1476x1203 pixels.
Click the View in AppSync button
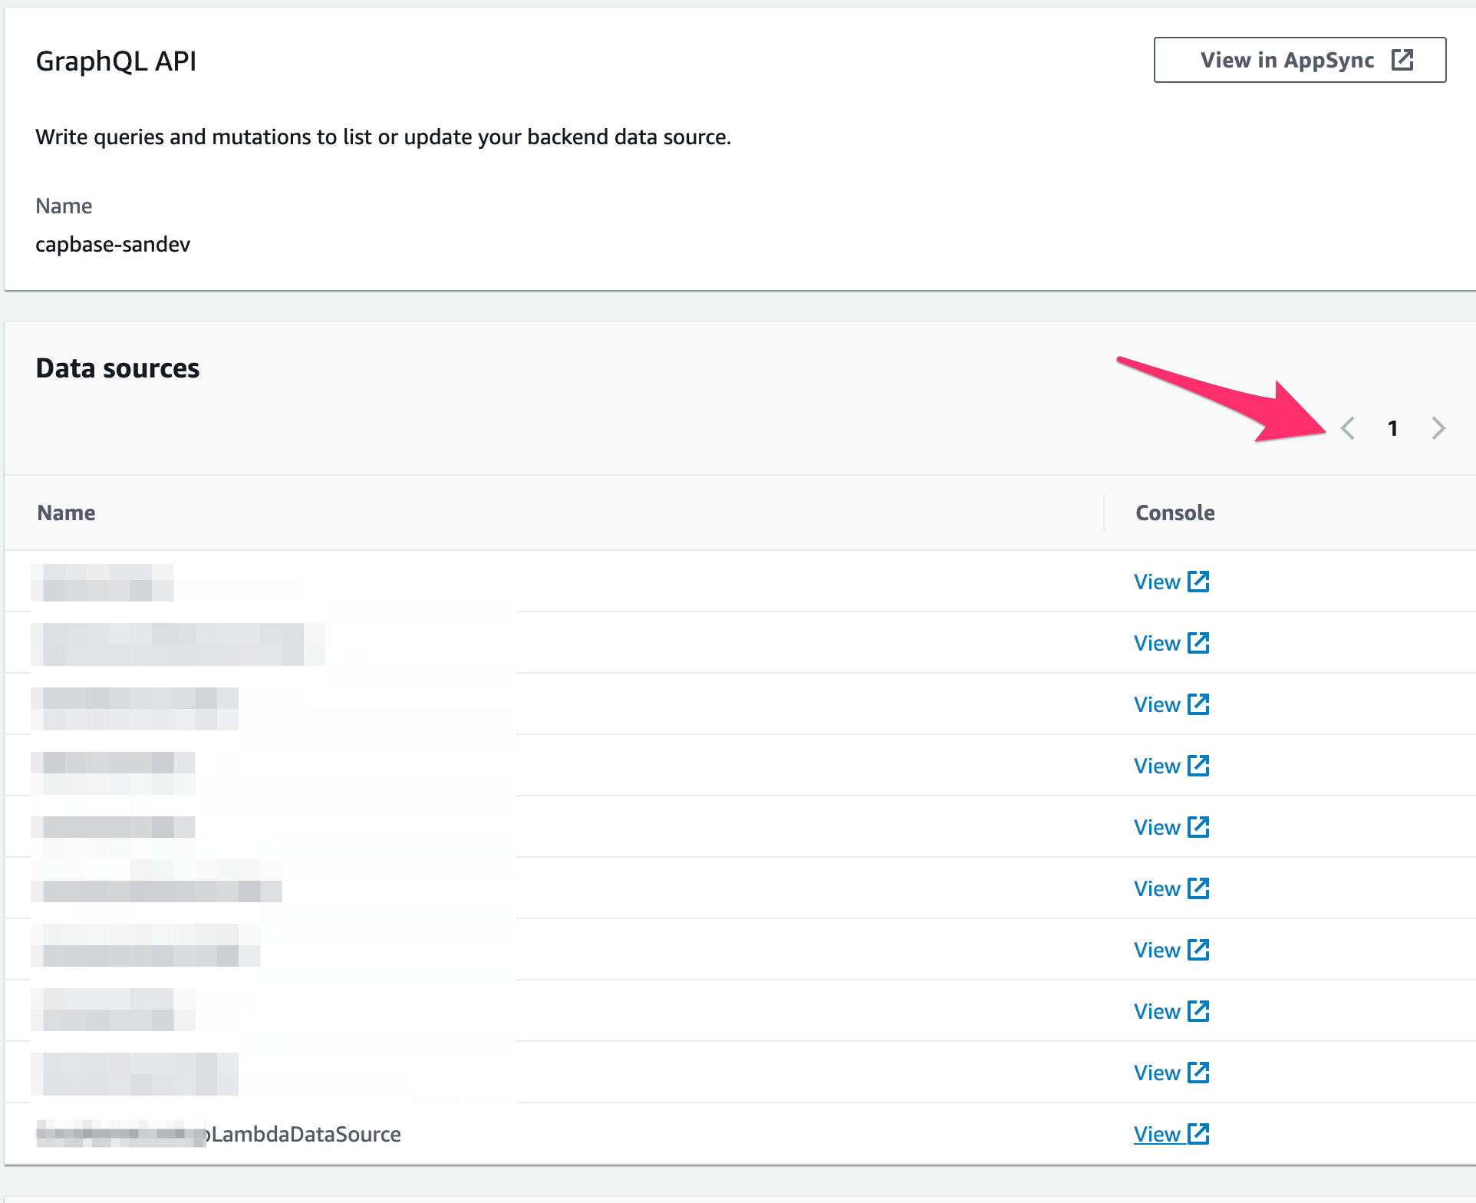pos(1299,60)
